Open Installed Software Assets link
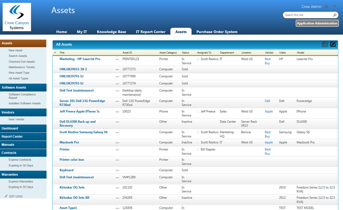 point(25,103)
